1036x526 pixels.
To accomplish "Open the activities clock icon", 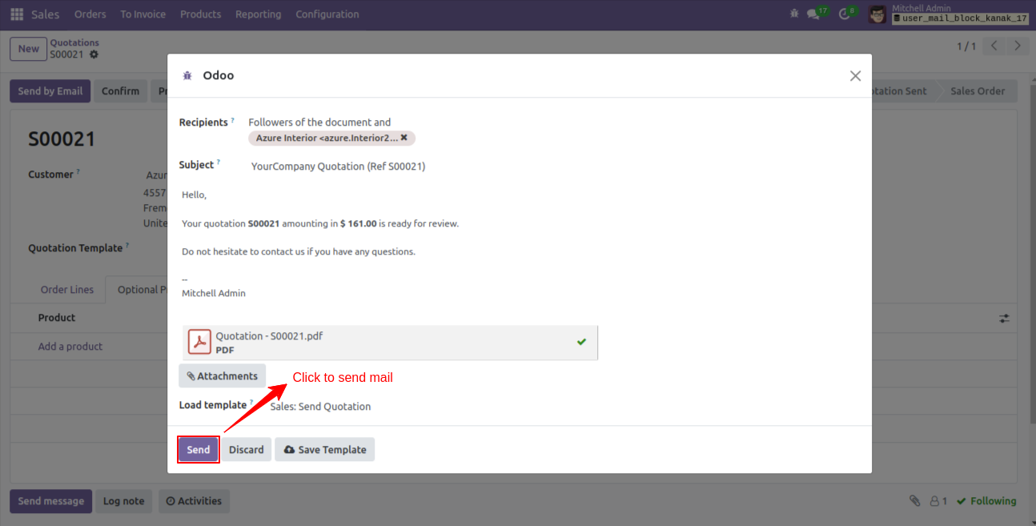I will tap(845, 14).
